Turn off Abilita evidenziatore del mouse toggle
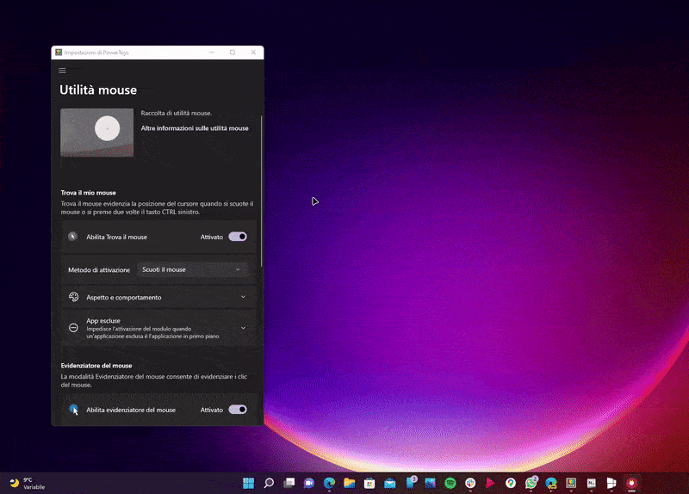The height and width of the screenshot is (494, 689). click(x=238, y=410)
